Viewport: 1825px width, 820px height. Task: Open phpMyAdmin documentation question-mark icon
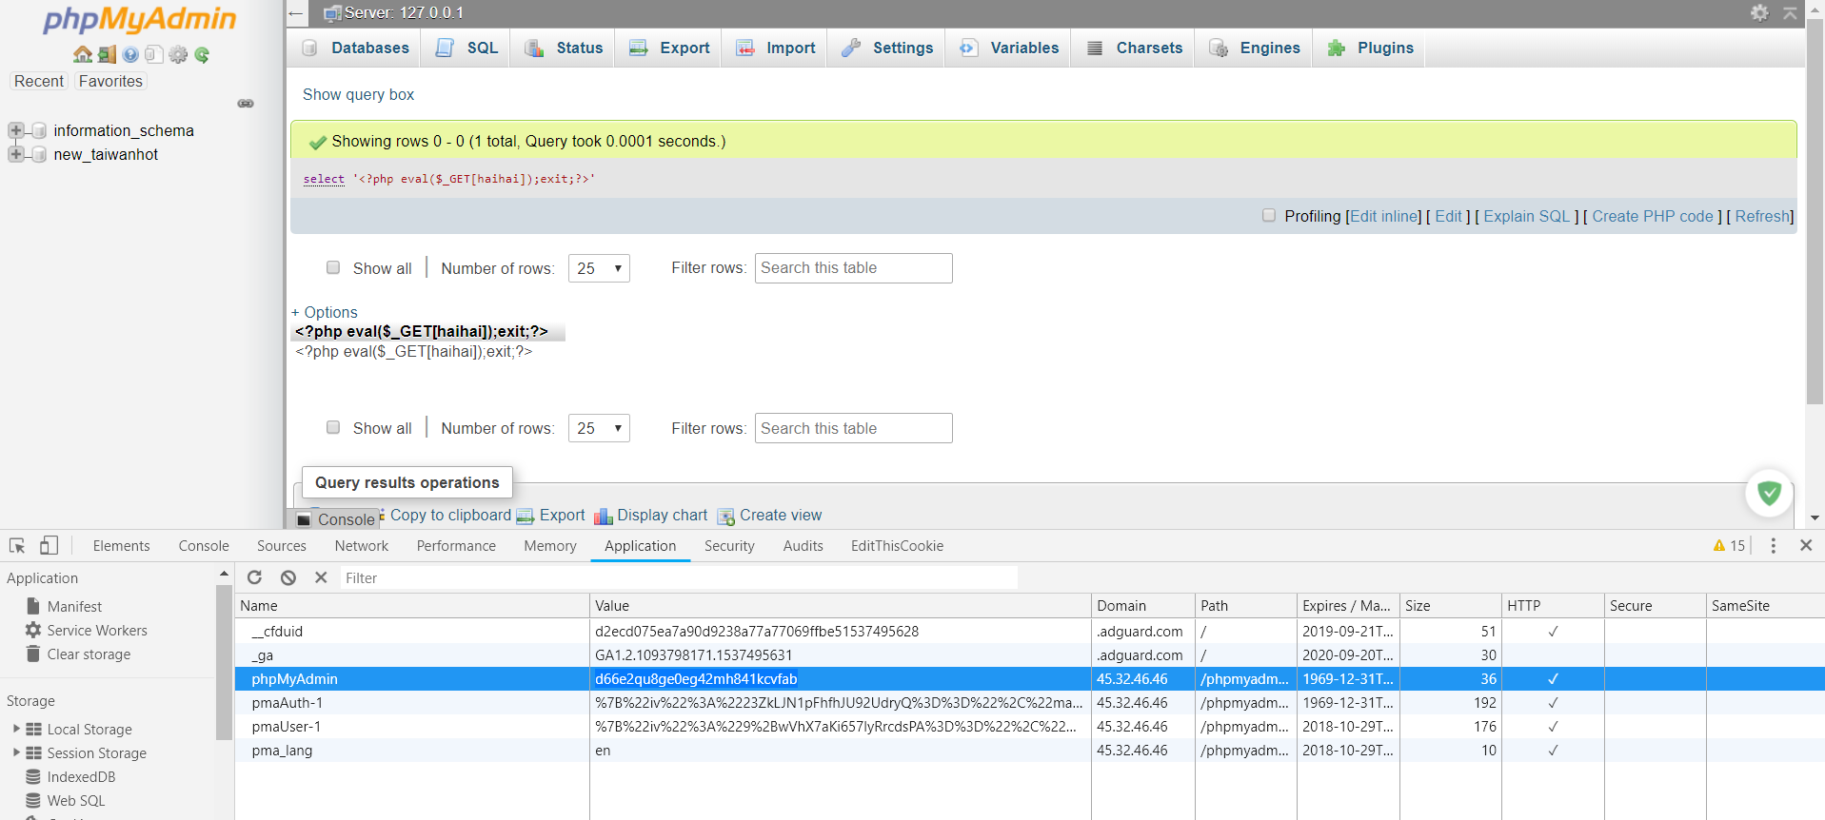tap(130, 54)
